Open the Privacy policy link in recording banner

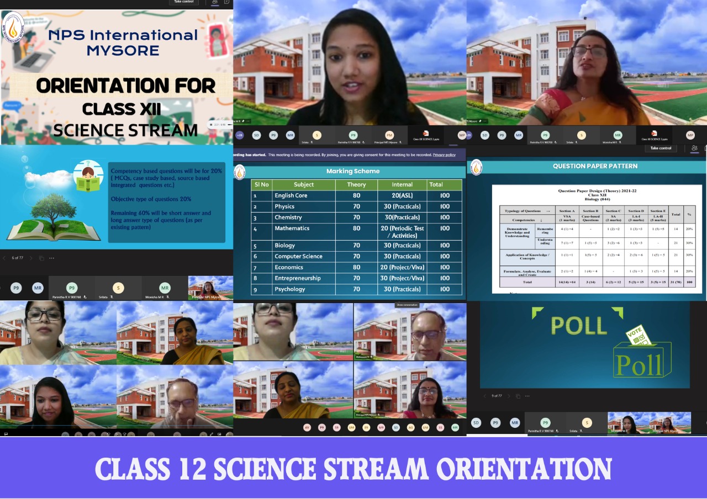tap(444, 155)
